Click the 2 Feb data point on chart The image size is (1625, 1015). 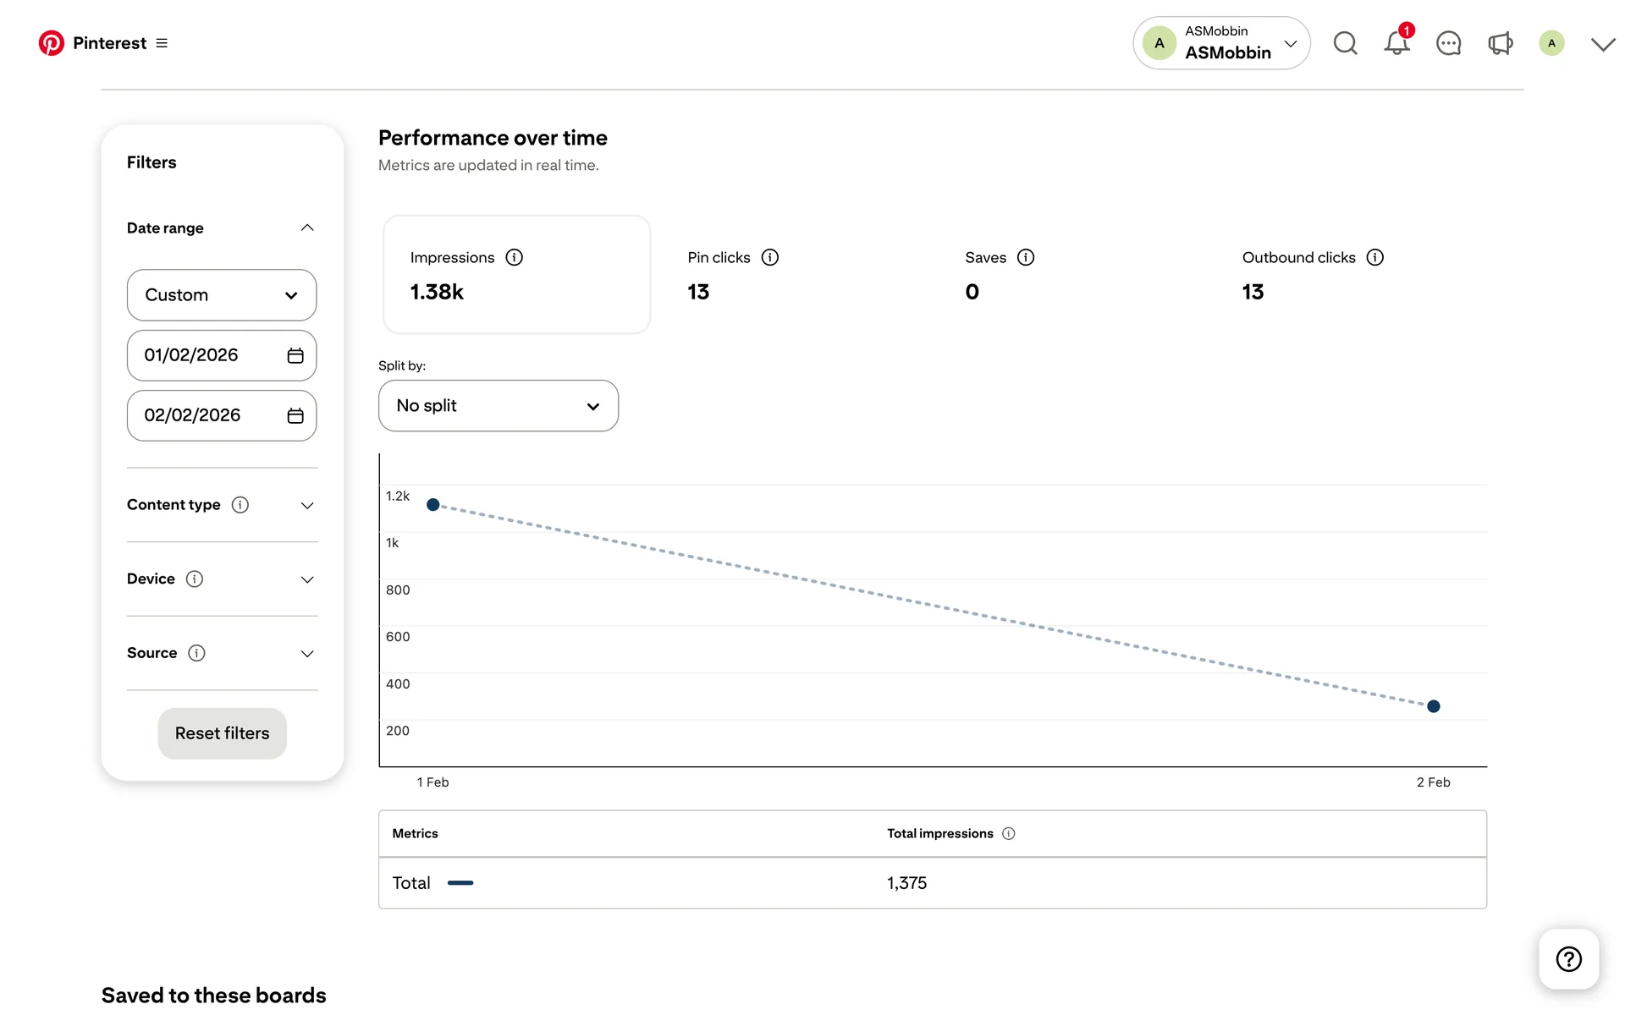click(x=1433, y=706)
